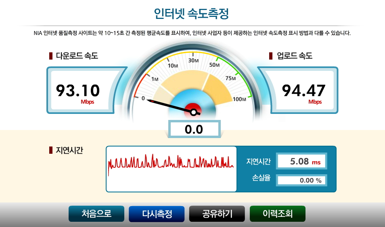Click the 다시측정 button to retest
This screenshot has height=227, width=385.
(157, 214)
